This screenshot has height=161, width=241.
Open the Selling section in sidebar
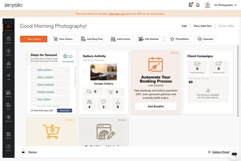click(x=8, y=52)
